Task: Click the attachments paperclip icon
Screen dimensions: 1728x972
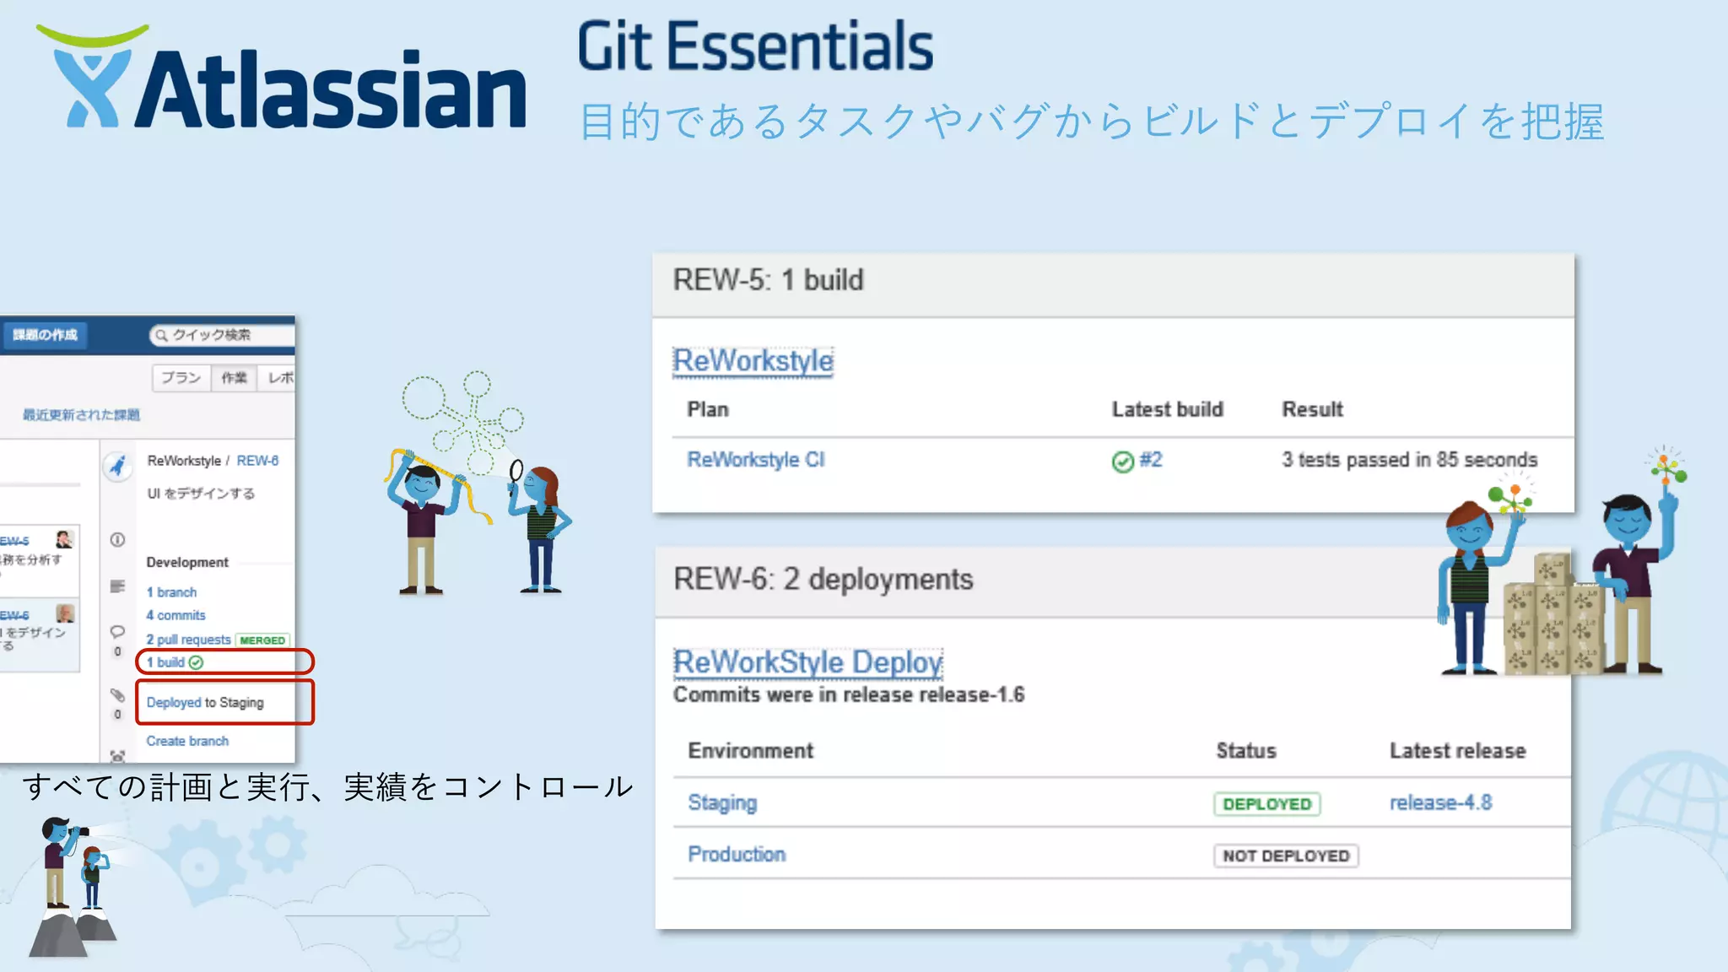Action: click(x=117, y=695)
